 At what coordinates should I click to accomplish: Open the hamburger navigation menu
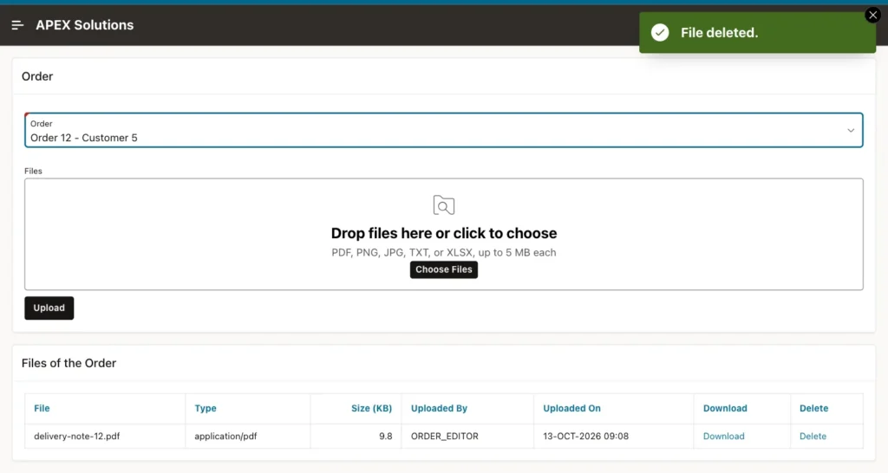[17, 25]
